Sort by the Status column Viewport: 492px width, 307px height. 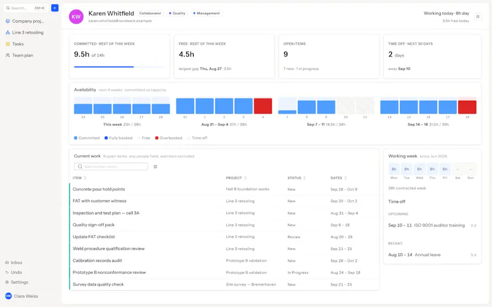point(296,178)
